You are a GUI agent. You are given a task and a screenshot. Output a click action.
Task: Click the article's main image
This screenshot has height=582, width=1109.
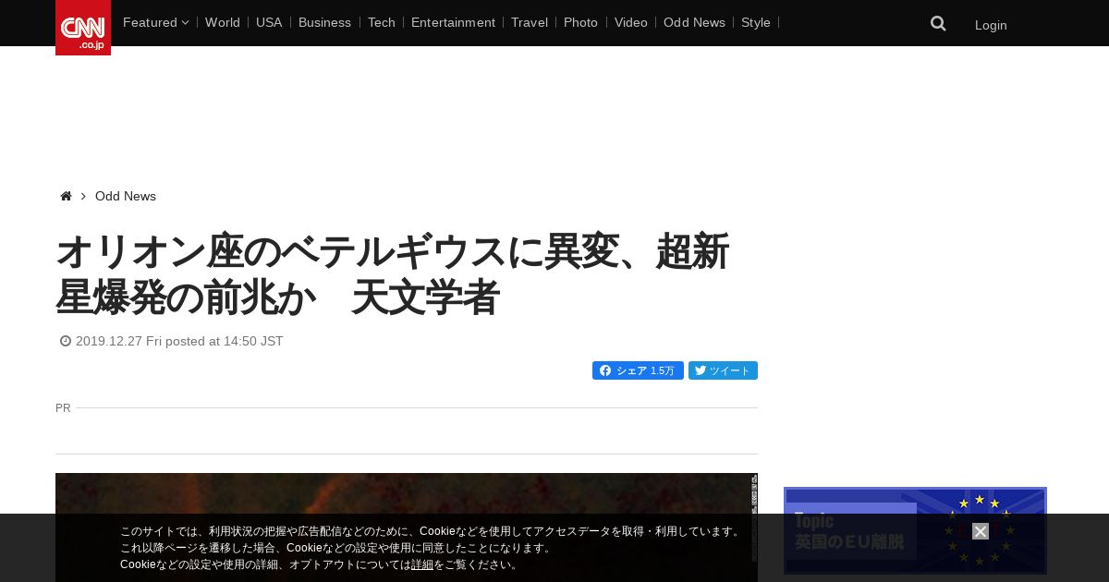(407, 527)
